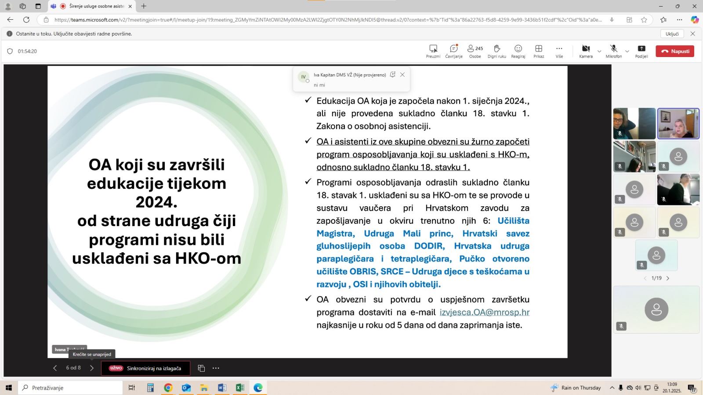The width and height of the screenshot is (703, 395).
Task: Click the recording shield indicator icon
Action: (10, 51)
